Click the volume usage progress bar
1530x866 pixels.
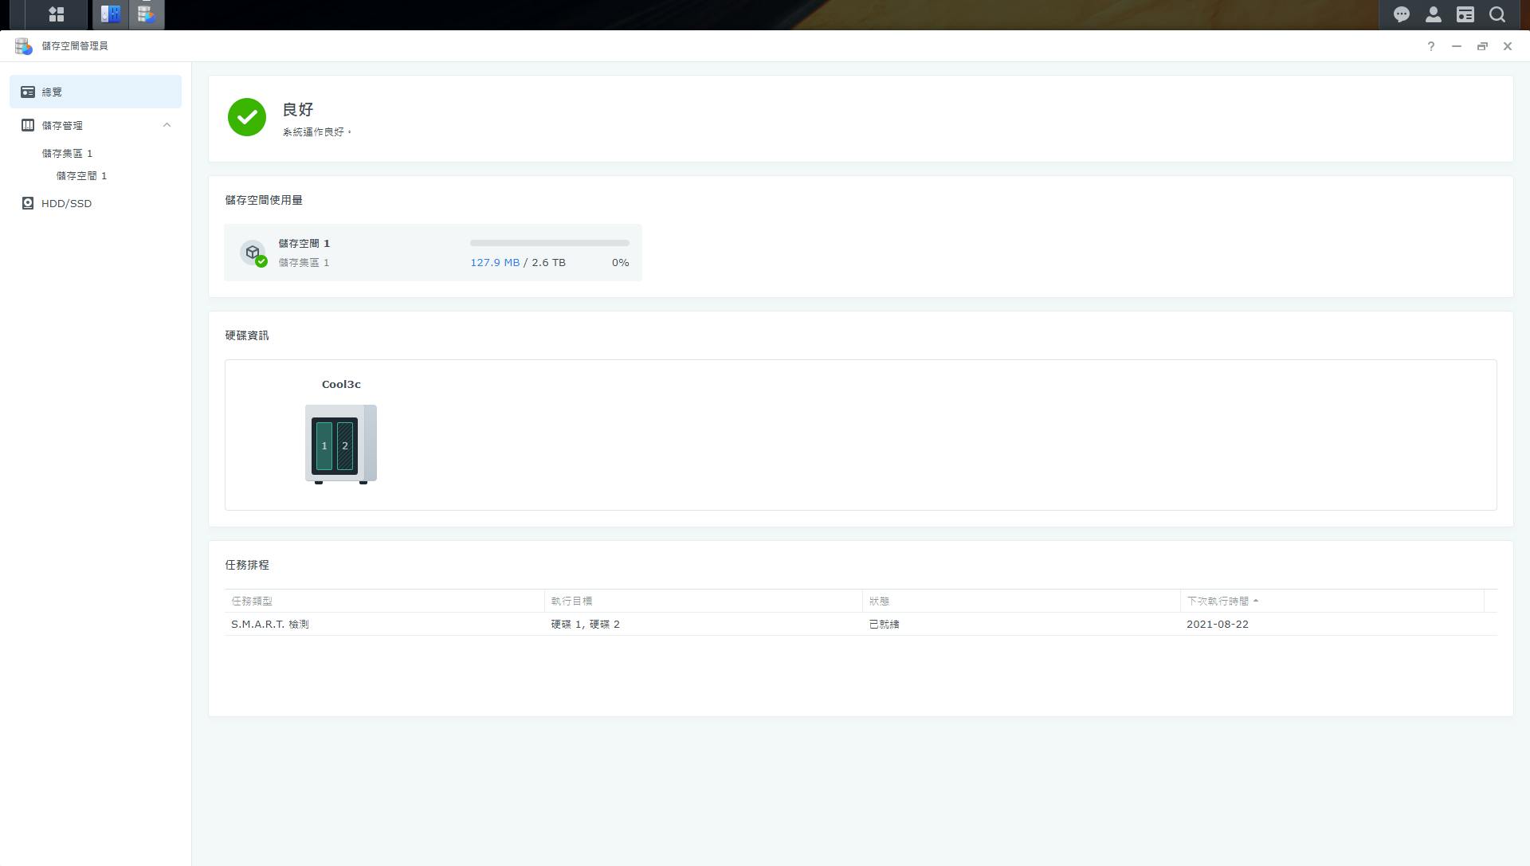point(549,243)
